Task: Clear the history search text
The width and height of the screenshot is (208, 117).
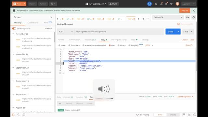Action: (51, 17)
